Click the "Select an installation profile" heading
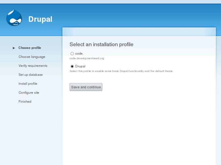Image resolution: width=221 pixels, height=165 pixels. [101, 45]
